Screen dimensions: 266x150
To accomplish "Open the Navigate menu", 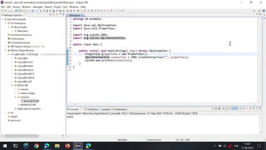I will click(38, 7).
